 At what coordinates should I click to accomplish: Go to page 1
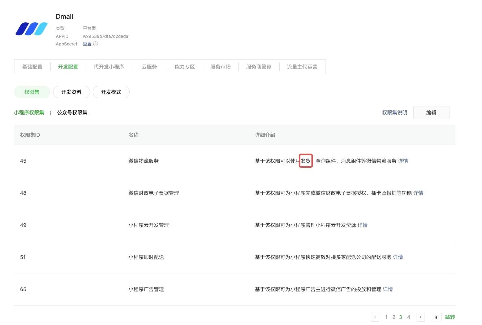386,317
